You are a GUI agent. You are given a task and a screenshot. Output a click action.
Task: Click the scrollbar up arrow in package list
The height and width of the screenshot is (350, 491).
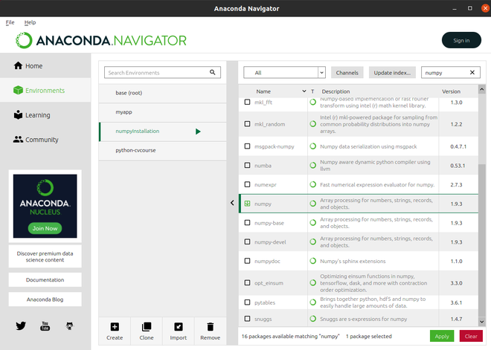click(482, 89)
